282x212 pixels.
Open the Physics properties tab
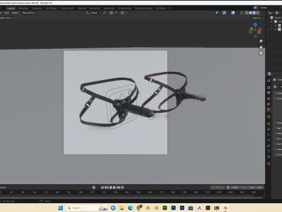(268, 140)
